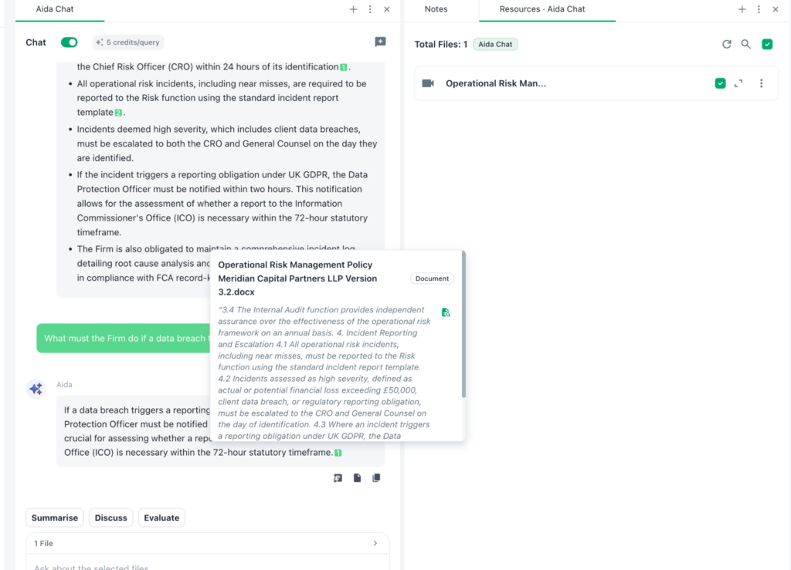The width and height of the screenshot is (791, 570).
Task: Click the green find-in-document icon in citation popup
Action: pyautogui.click(x=446, y=312)
